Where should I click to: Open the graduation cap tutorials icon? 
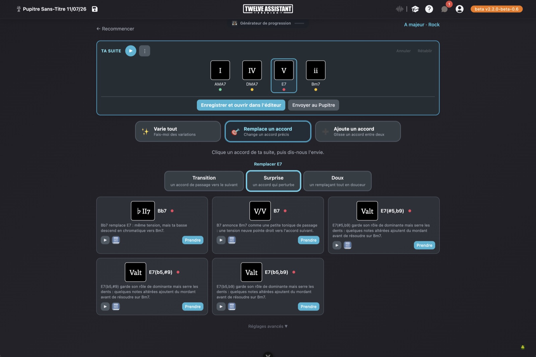pyautogui.click(x=415, y=9)
